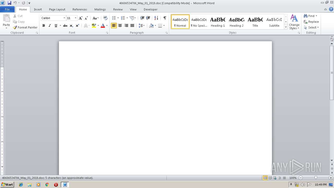Image resolution: width=334 pixels, height=188 pixels.
Task: Click the Replace button
Action: [311, 22]
